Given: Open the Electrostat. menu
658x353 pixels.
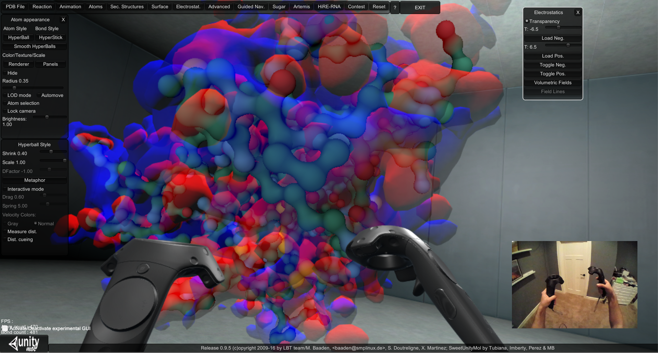Looking at the screenshot, I should 188,7.
